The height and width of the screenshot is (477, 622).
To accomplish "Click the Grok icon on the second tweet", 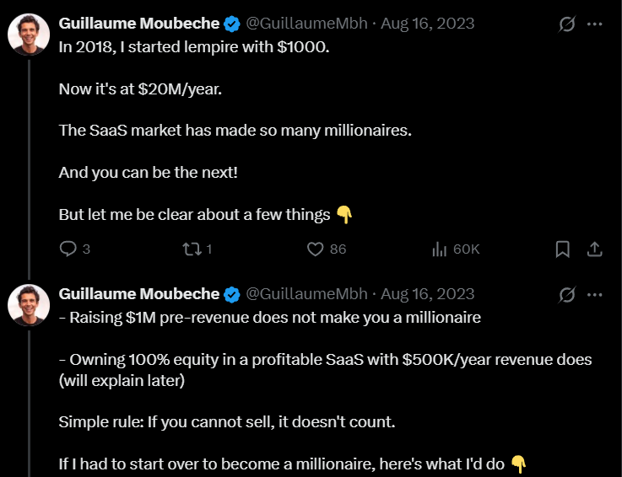I will (x=567, y=294).
